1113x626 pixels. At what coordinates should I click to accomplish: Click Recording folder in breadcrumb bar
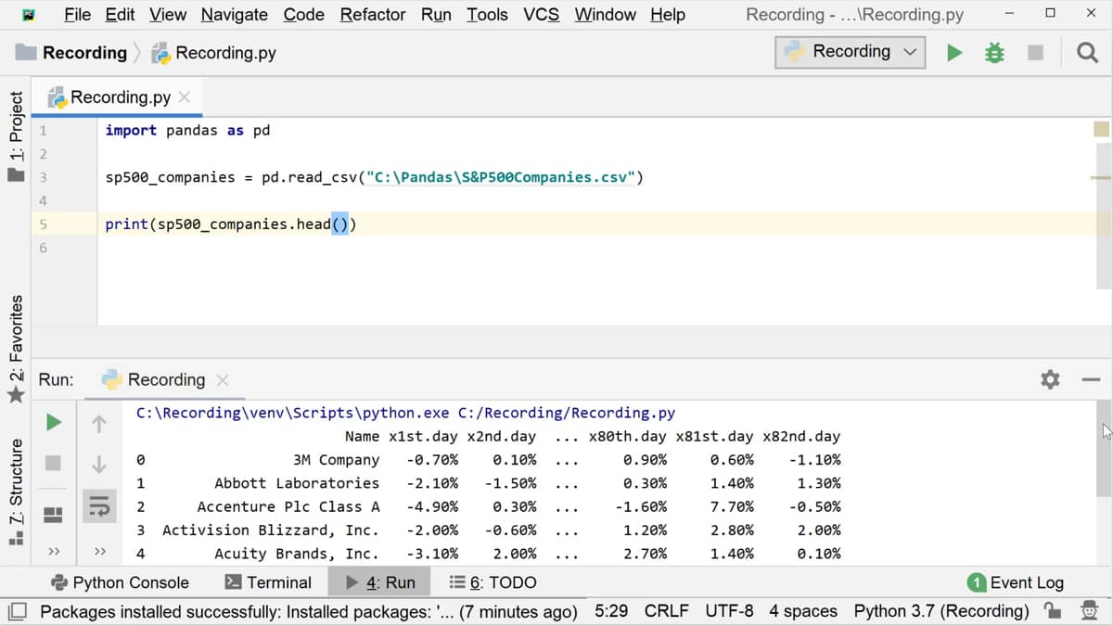(72, 53)
